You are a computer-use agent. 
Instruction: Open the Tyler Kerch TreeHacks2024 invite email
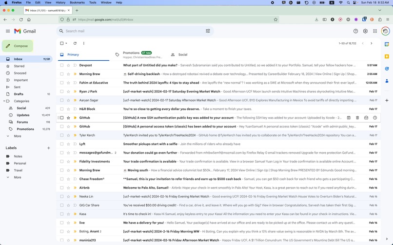pyautogui.click(x=218, y=135)
